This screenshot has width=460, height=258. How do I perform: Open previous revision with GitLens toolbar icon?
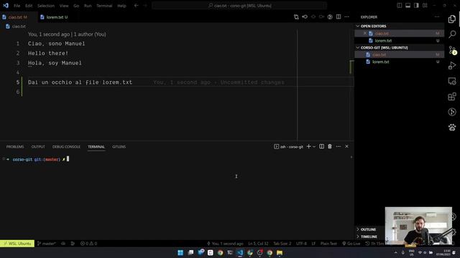click(x=305, y=17)
